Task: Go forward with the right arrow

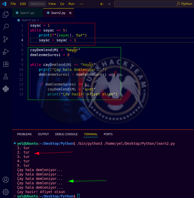Action: pos(109,4)
